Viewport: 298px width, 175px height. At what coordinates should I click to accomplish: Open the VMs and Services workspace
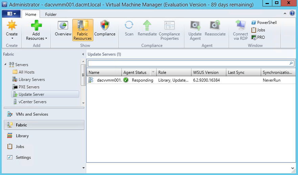tap(44, 114)
